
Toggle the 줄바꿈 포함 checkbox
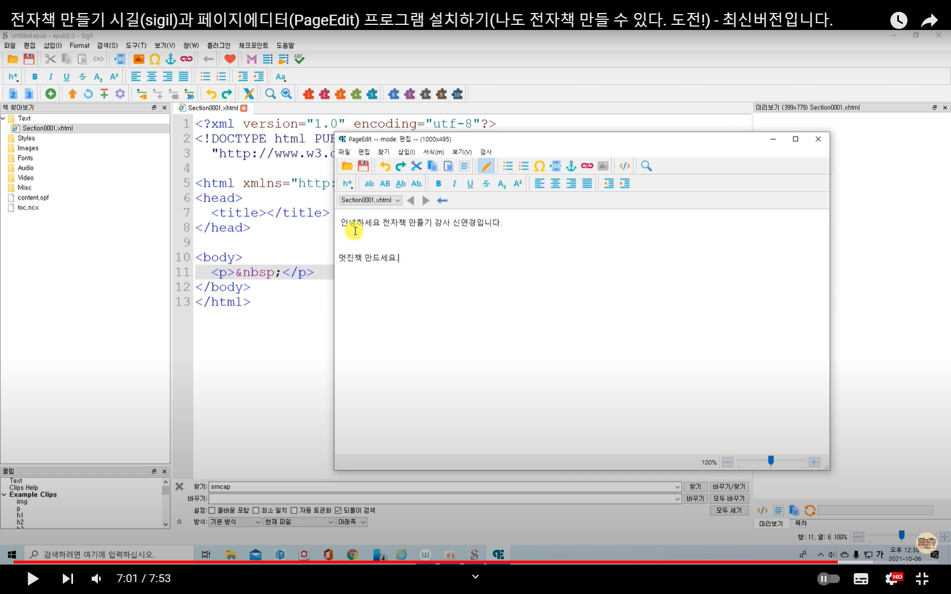212,510
